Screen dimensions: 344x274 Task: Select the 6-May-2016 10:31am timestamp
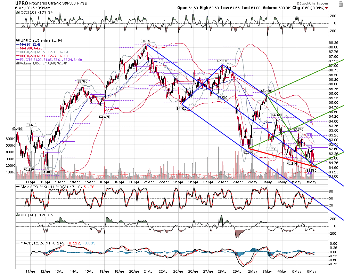tap(33, 8)
